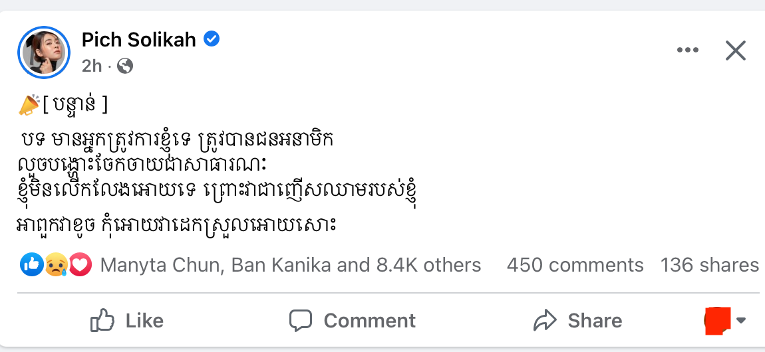This screenshot has height=352, width=765.
Task: Click the blue thumbs-up reaction emoji
Action: tap(32, 266)
